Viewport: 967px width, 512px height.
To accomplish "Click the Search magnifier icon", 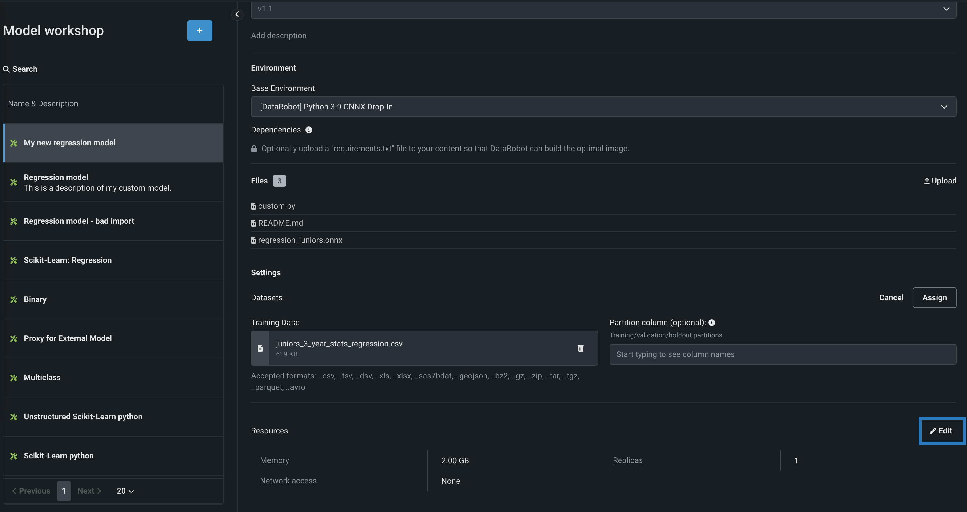I will [x=6, y=69].
